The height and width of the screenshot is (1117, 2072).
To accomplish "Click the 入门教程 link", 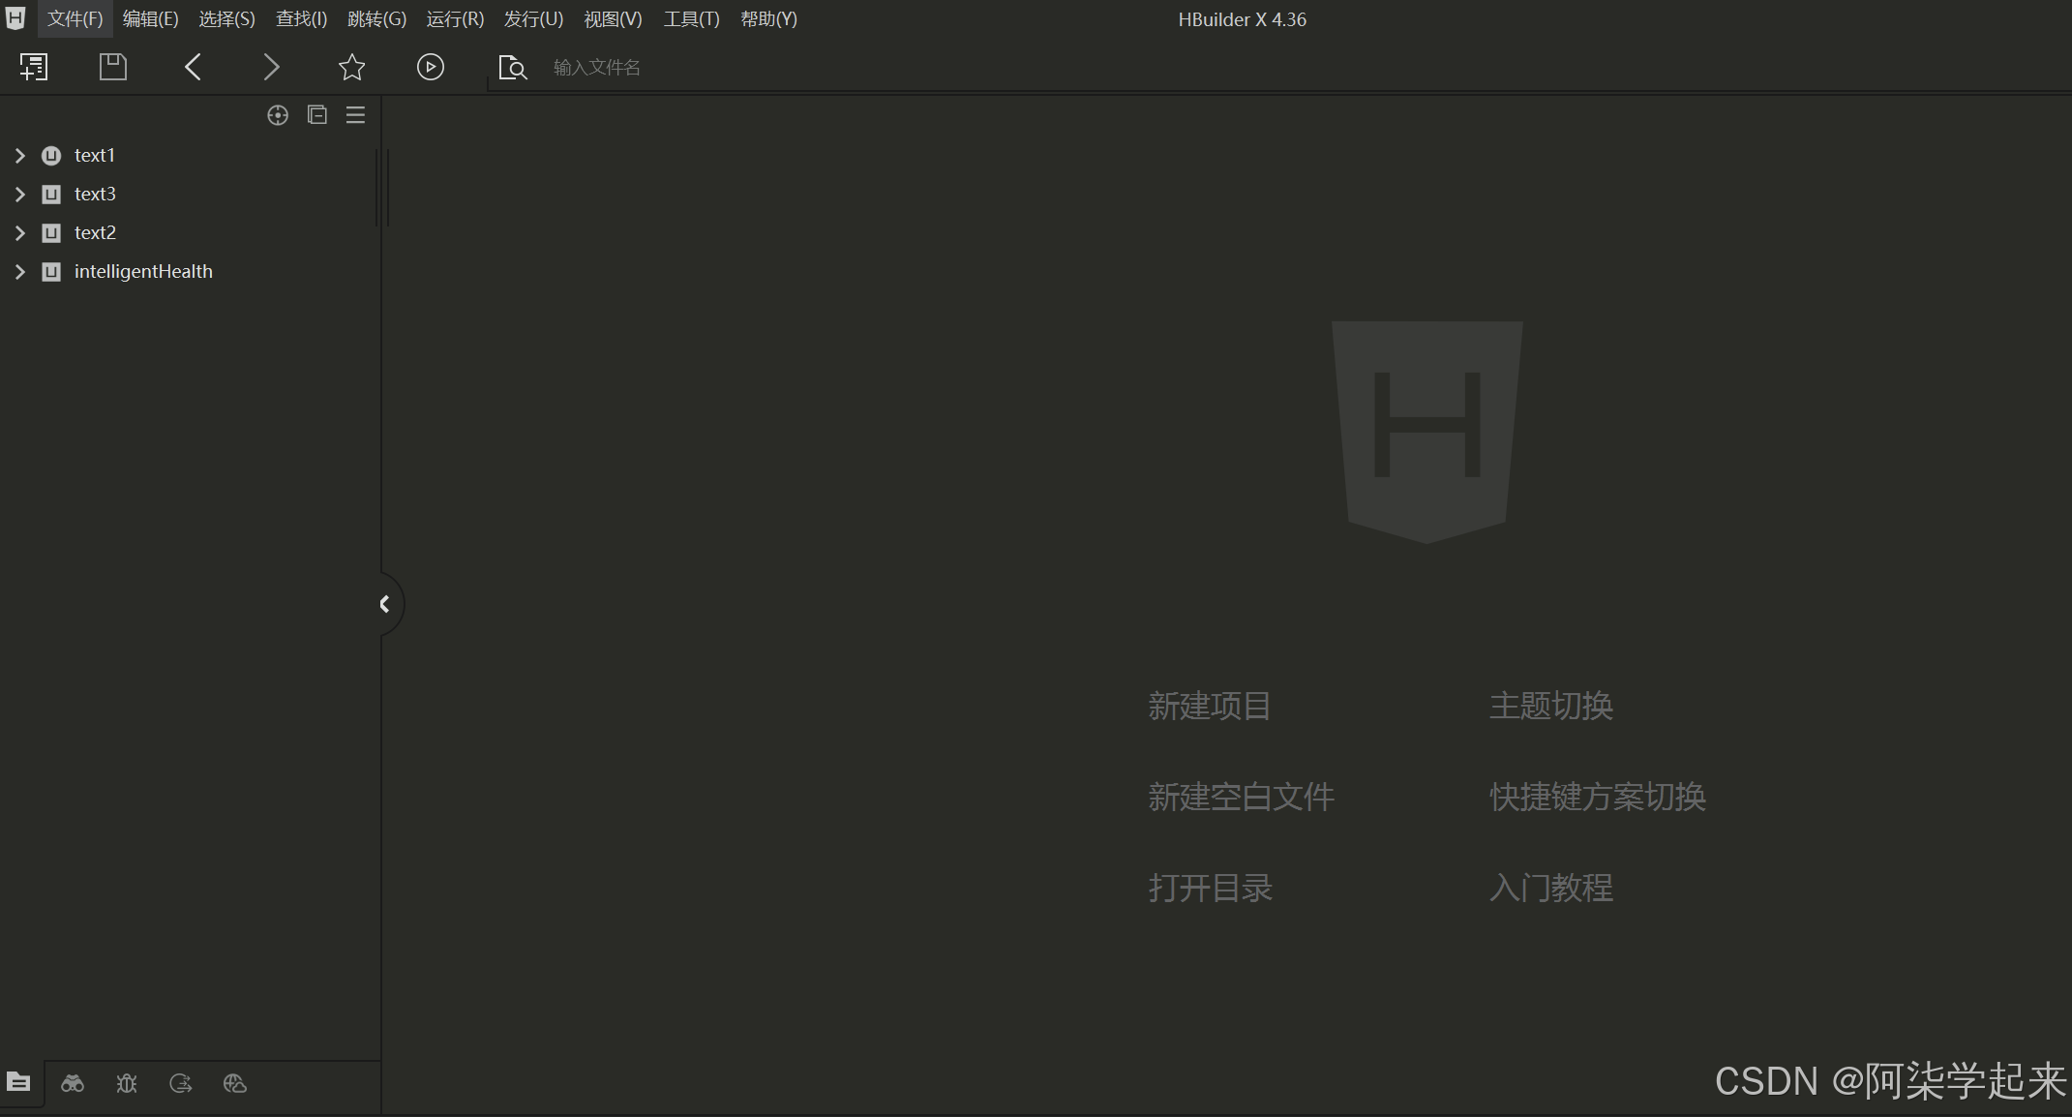I will pos(1551,888).
